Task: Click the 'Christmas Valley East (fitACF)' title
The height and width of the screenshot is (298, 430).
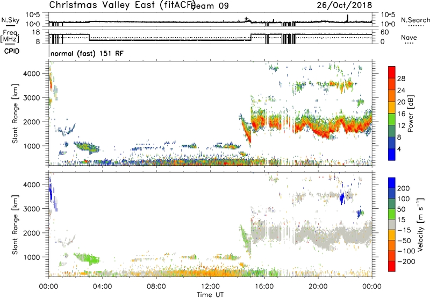Action: pyautogui.click(x=123, y=5)
